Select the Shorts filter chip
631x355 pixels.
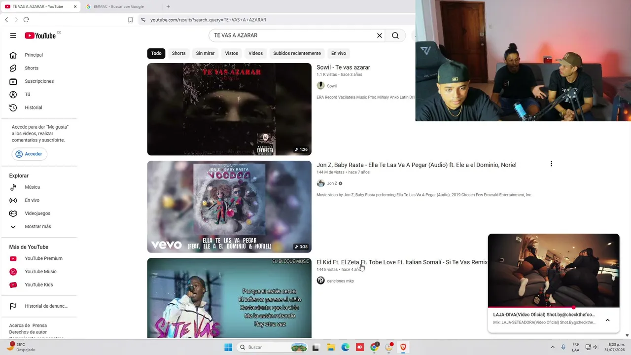tap(178, 53)
